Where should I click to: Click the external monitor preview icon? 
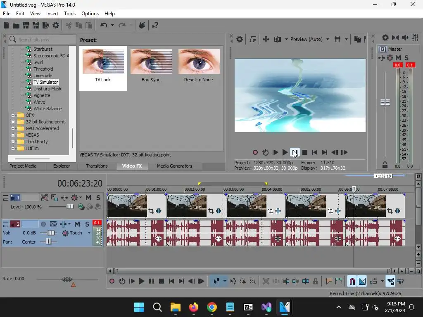tap(253, 39)
